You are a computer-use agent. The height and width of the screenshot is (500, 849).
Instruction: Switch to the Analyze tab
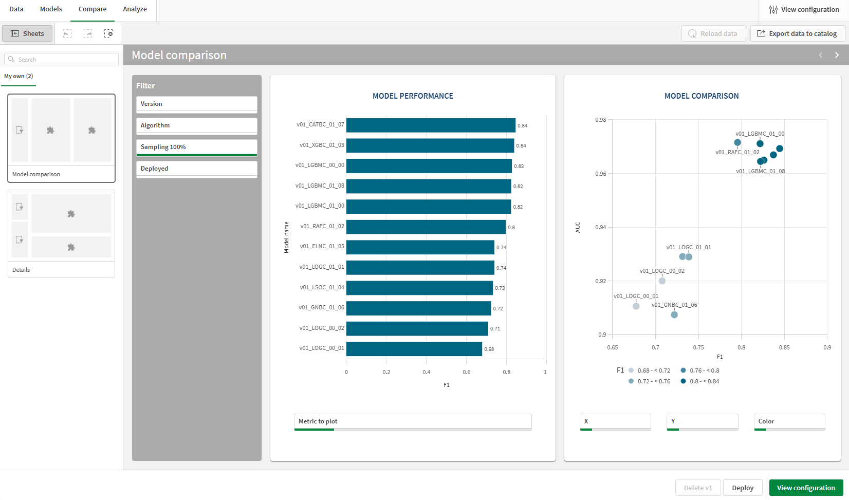coord(135,9)
